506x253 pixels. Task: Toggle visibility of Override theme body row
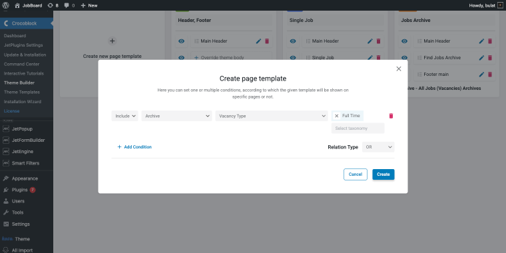[181, 58]
